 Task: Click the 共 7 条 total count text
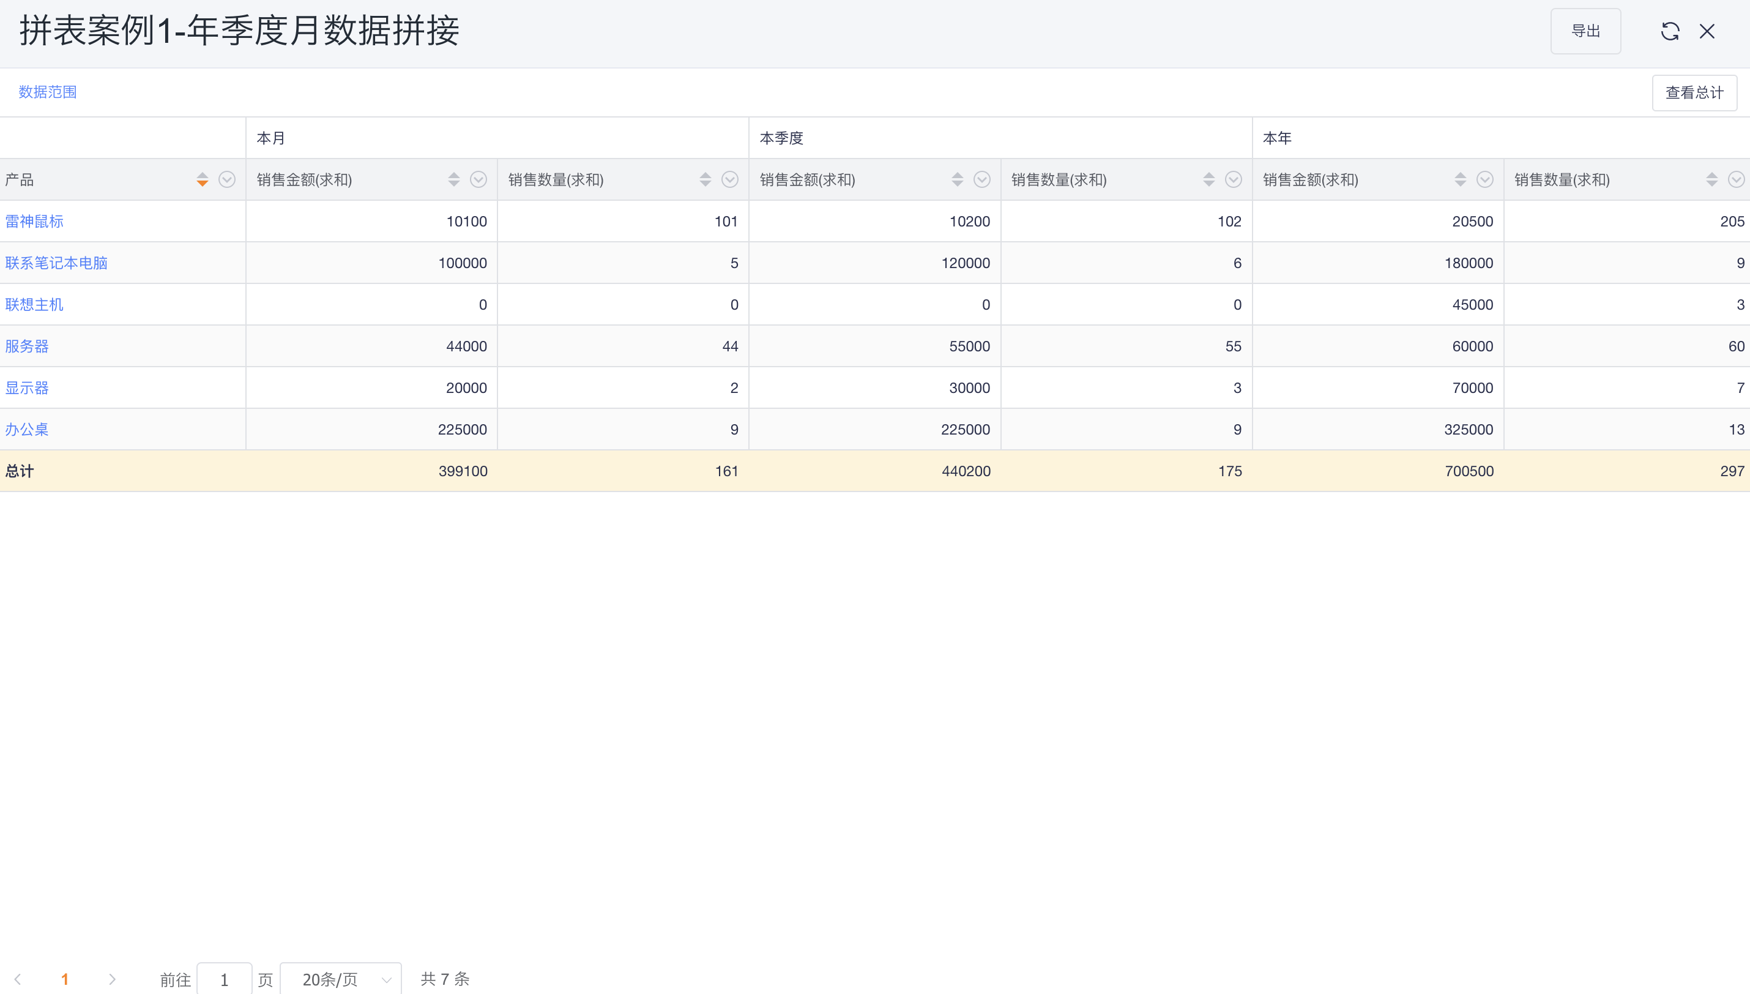click(x=445, y=979)
